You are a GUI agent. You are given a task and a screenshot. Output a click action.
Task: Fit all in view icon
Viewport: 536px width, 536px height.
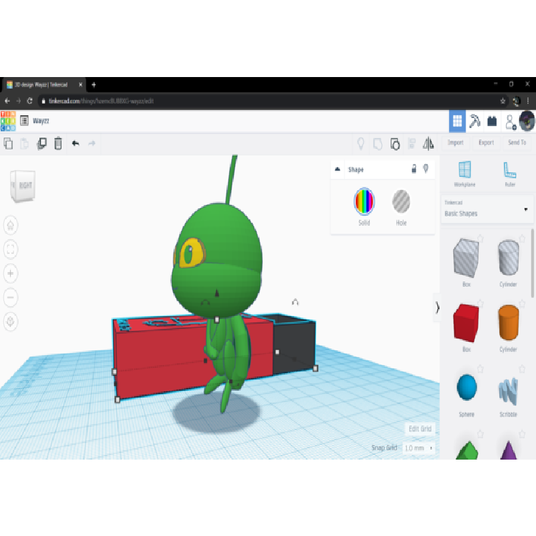tap(11, 250)
